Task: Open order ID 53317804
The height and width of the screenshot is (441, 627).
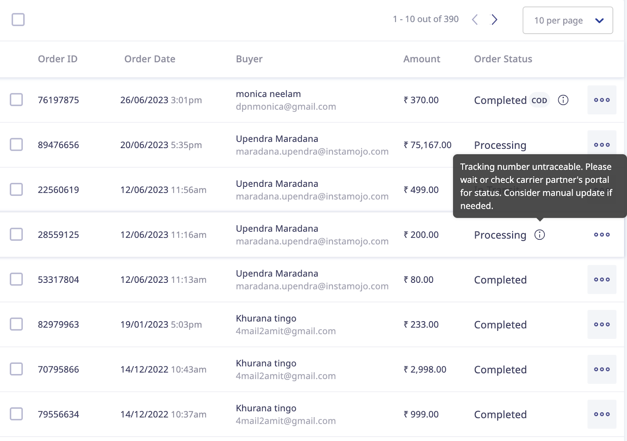Action: tap(58, 280)
